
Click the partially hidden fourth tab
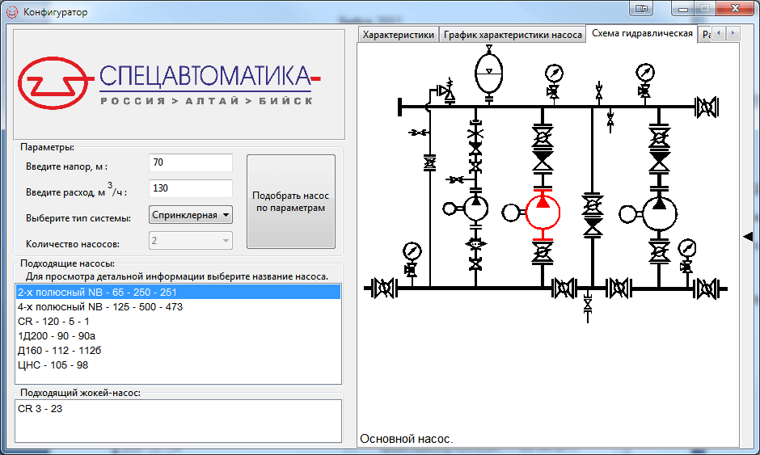[x=705, y=35]
